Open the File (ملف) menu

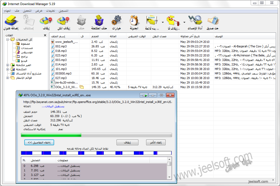coord(17,11)
